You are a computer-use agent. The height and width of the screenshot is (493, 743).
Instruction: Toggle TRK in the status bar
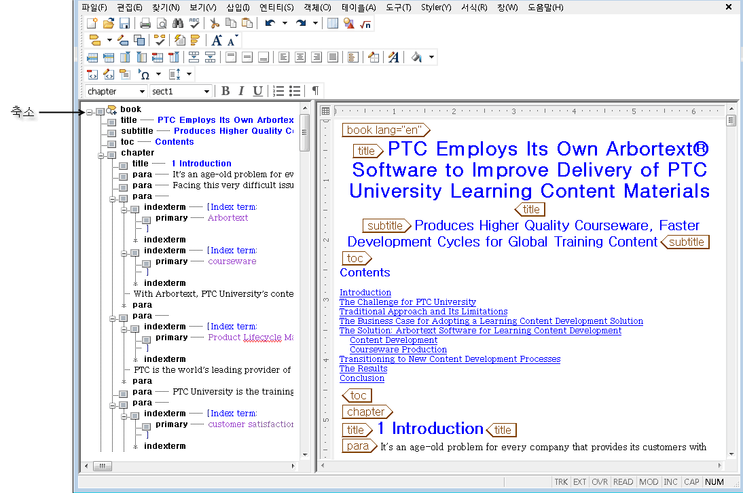561,481
